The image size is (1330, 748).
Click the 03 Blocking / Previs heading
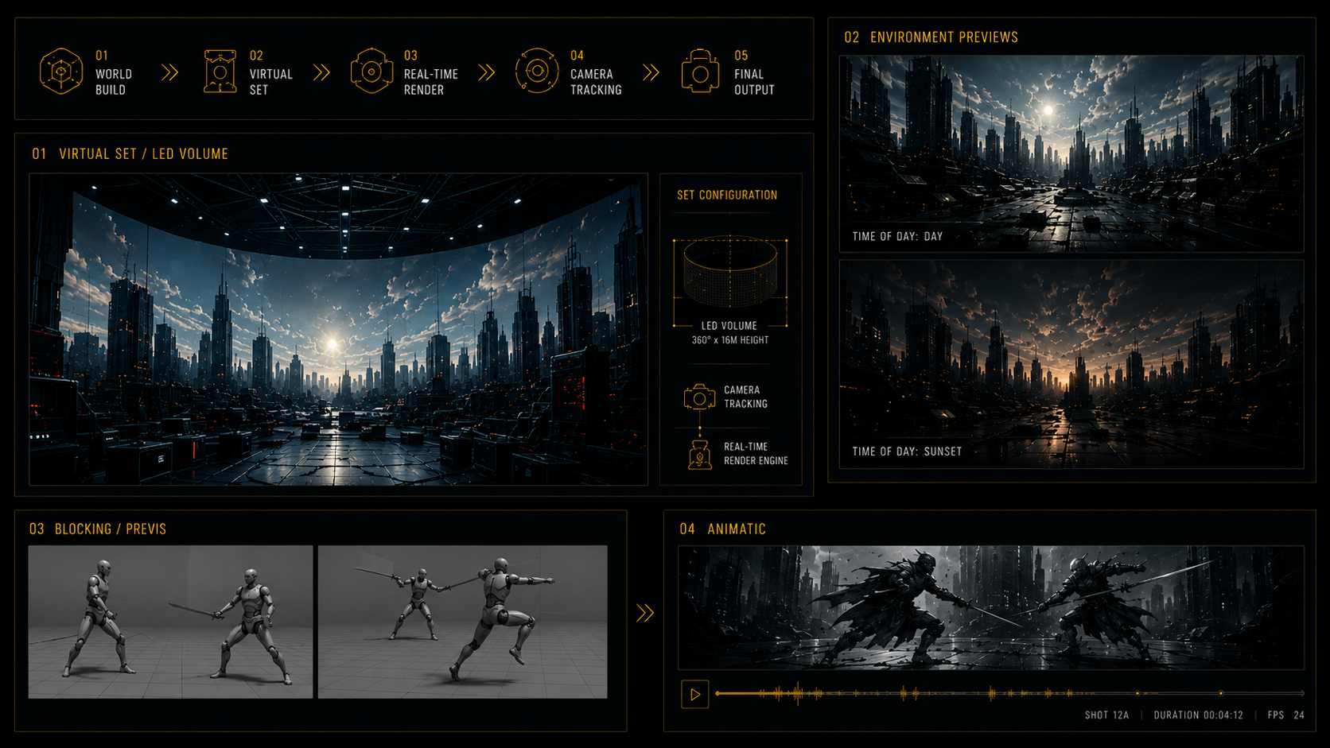click(98, 529)
